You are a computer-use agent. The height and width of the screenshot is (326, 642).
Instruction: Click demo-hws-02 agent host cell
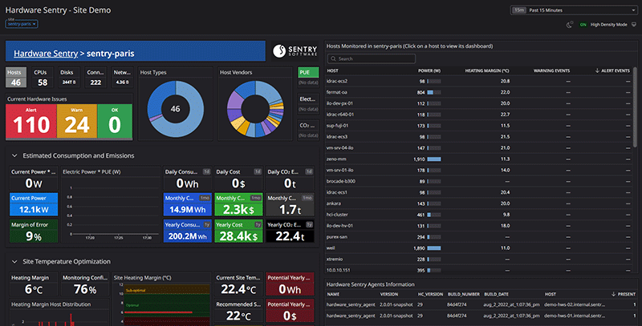(x=575, y=304)
